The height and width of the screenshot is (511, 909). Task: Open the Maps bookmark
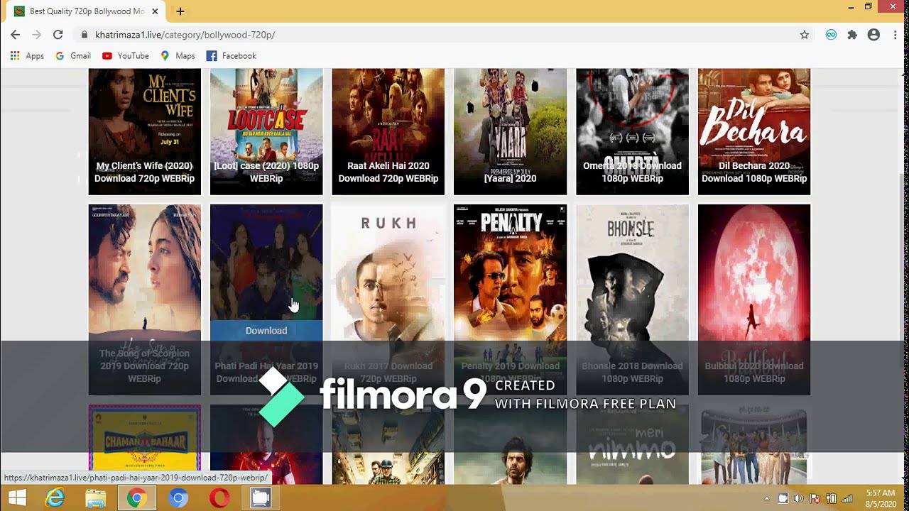point(178,56)
